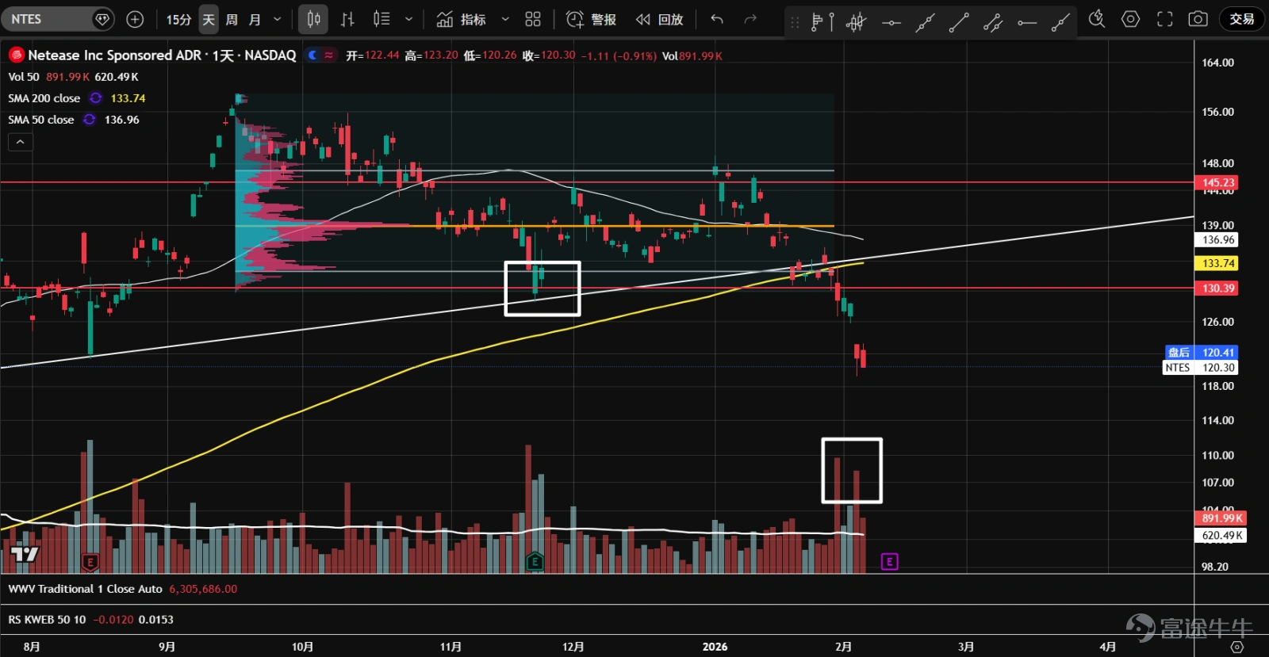Click the NTES 120.30 last price label

(1201, 368)
